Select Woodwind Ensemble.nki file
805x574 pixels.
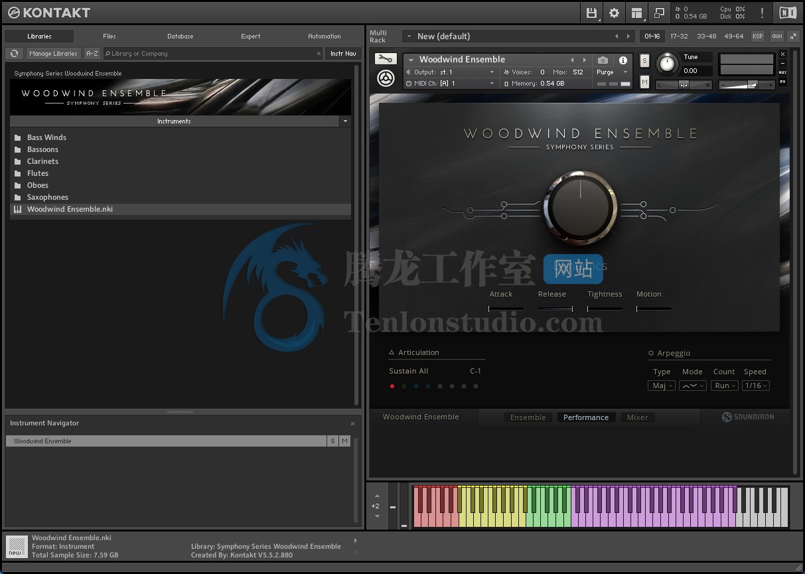click(180, 209)
